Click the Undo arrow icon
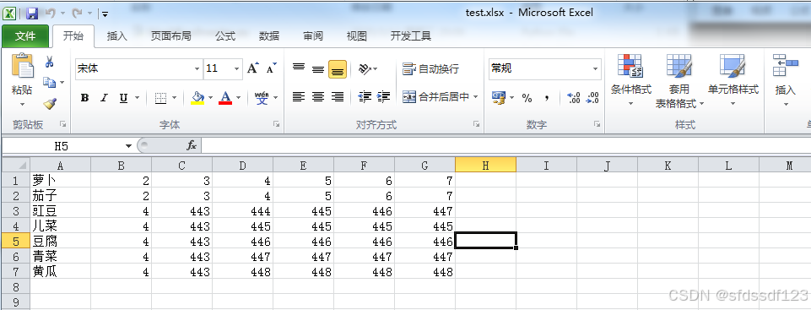 (50, 14)
